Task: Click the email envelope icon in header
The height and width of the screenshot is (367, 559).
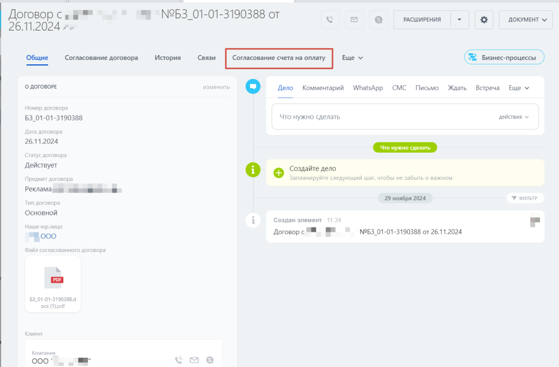Action: [x=354, y=20]
